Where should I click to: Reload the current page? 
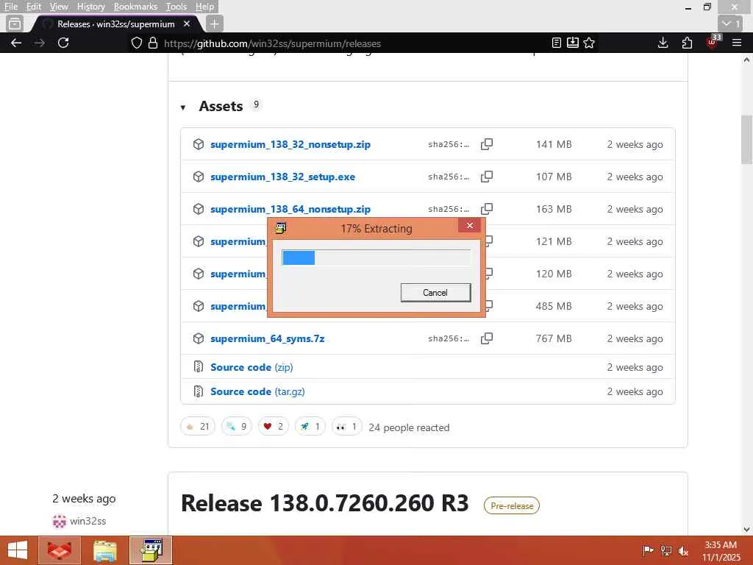click(x=63, y=43)
